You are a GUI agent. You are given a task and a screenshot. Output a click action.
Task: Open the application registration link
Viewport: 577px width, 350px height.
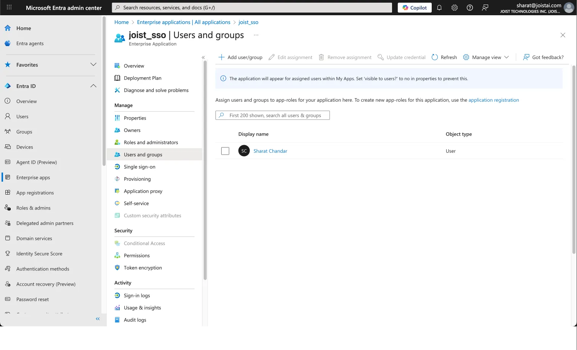[493, 100]
